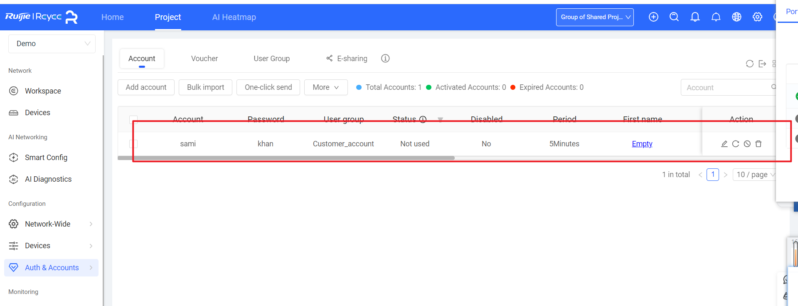Image resolution: width=798 pixels, height=306 pixels.
Task: Click the plus circle icon in header
Action: pos(653,17)
